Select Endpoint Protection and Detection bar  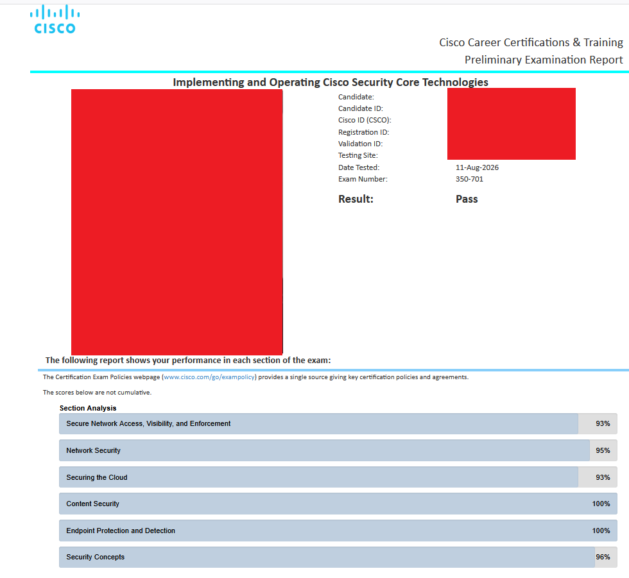338,531
